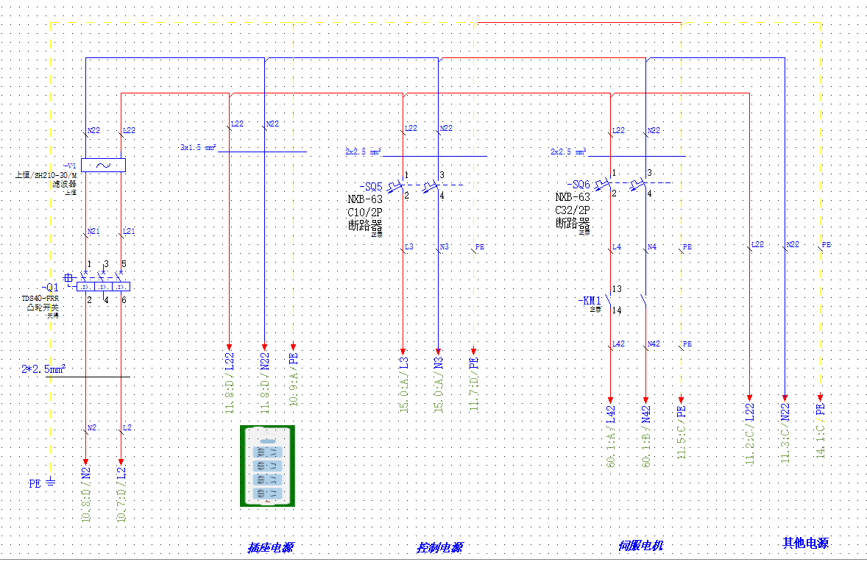Select the 3x1.5 mm² cable label
Image resolution: width=867 pixels, height=562 pixels.
click(x=198, y=148)
